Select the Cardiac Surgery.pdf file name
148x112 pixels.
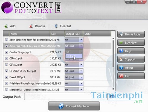(x=20, y=52)
